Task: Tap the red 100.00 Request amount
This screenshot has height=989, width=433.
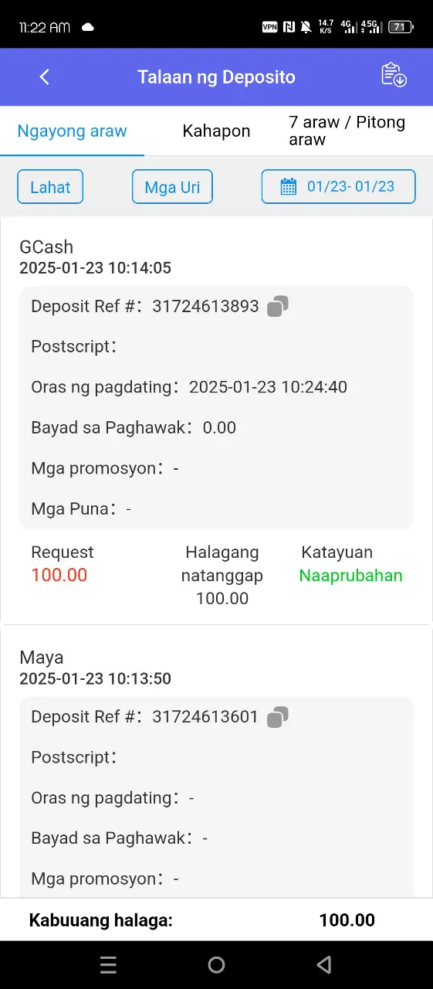Action: 59,575
